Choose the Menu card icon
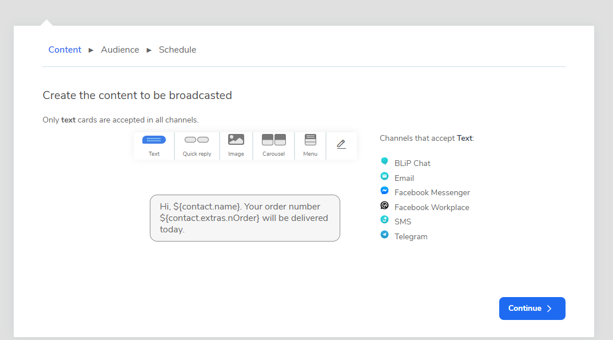The height and width of the screenshot is (340, 613). click(x=311, y=140)
